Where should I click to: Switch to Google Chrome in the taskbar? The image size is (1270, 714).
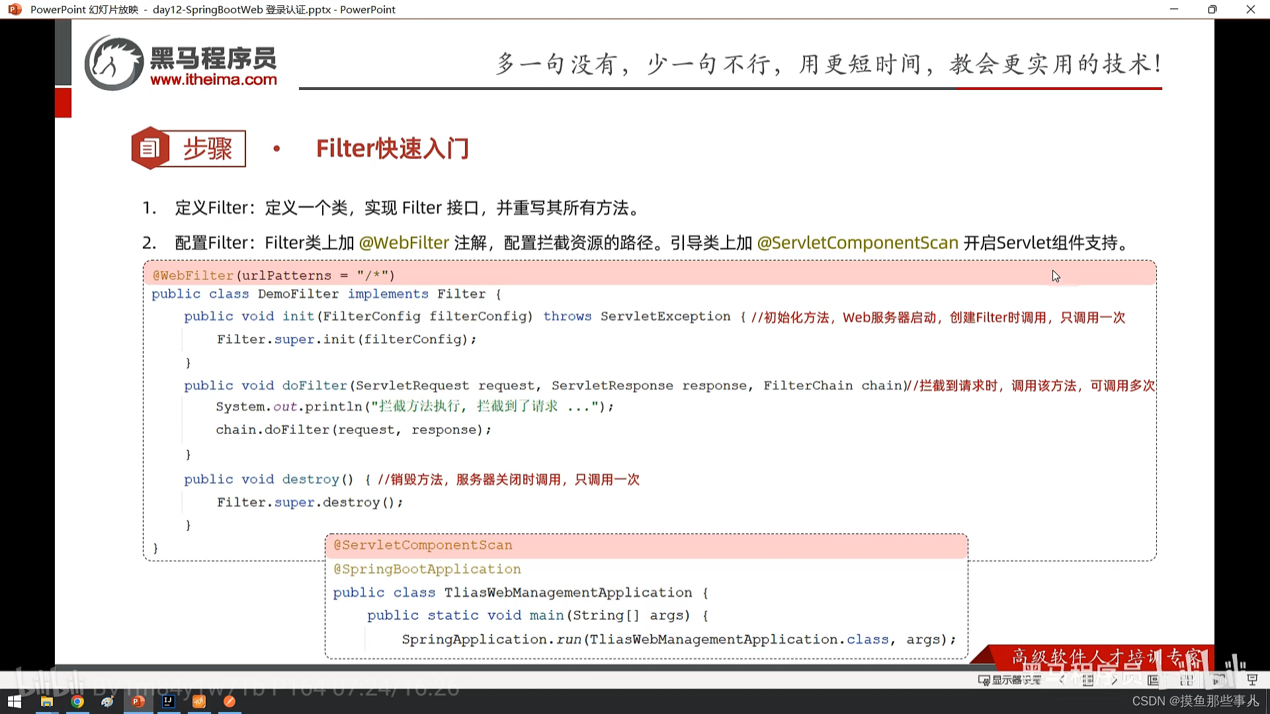pyautogui.click(x=77, y=701)
